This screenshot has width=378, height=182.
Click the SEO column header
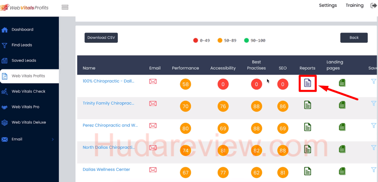tap(283, 68)
